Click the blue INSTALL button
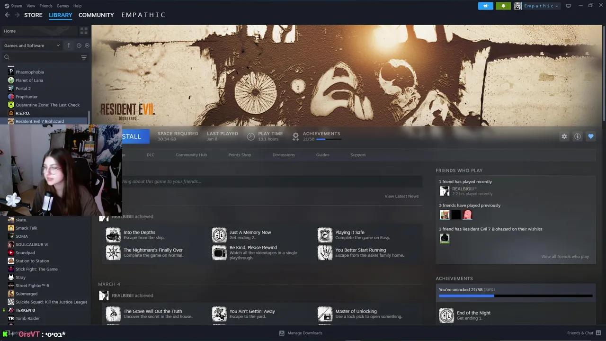 [x=135, y=136]
